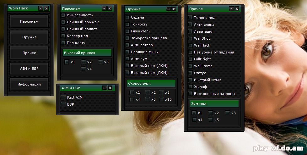Check x1 under Скорострел
The width and height of the screenshot is (307, 155).
coord(132,92)
